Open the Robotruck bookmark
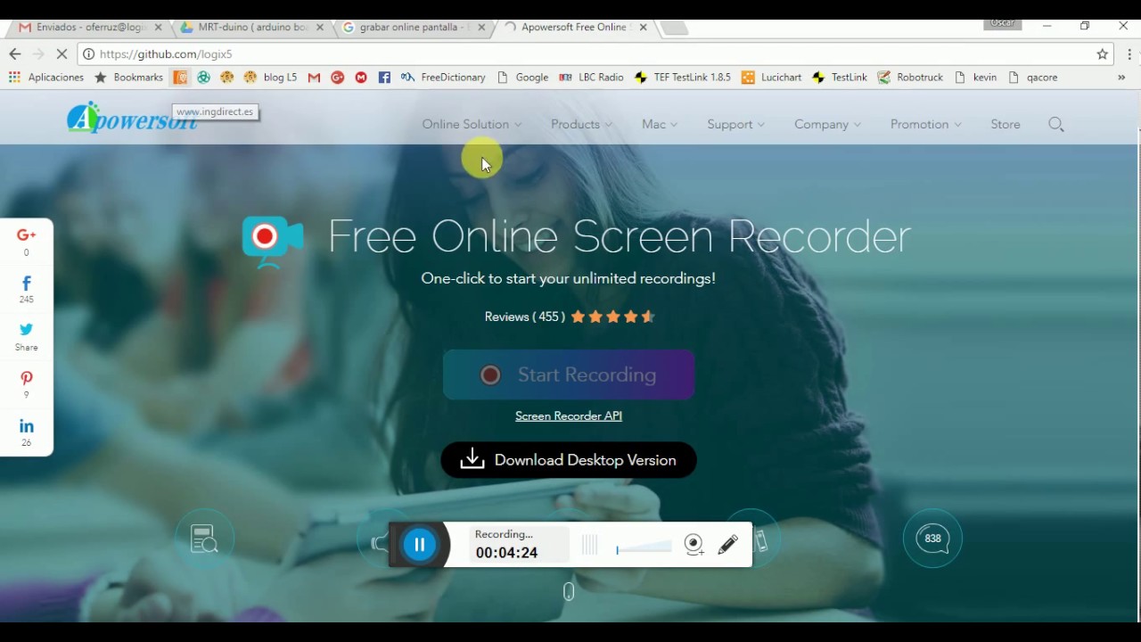1141x642 pixels. (x=910, y=78)
